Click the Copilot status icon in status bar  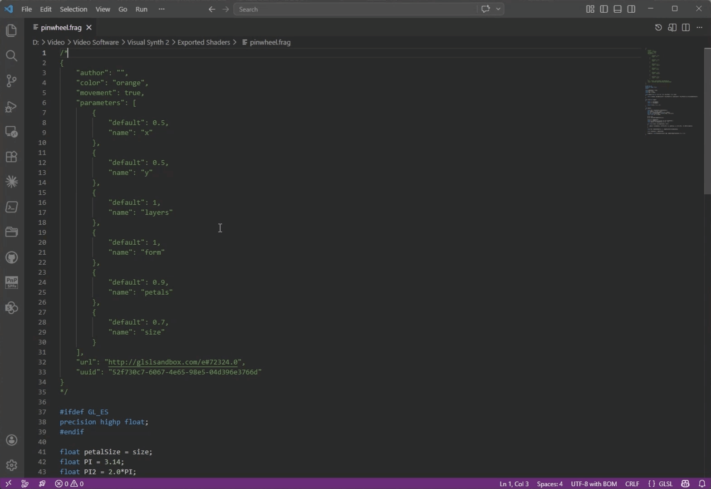tap(685, 484)
